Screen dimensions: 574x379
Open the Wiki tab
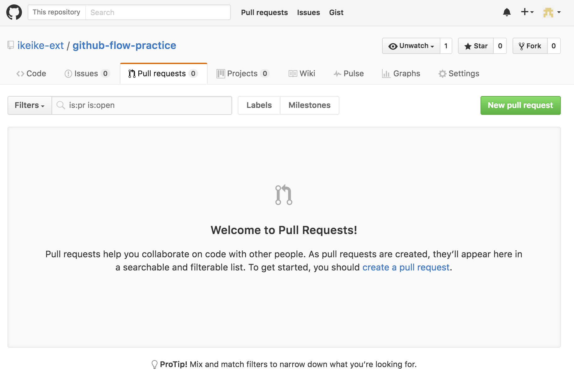[302, 73]
